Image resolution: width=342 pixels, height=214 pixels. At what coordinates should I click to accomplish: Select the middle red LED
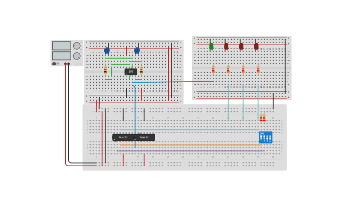coord(241,46)
